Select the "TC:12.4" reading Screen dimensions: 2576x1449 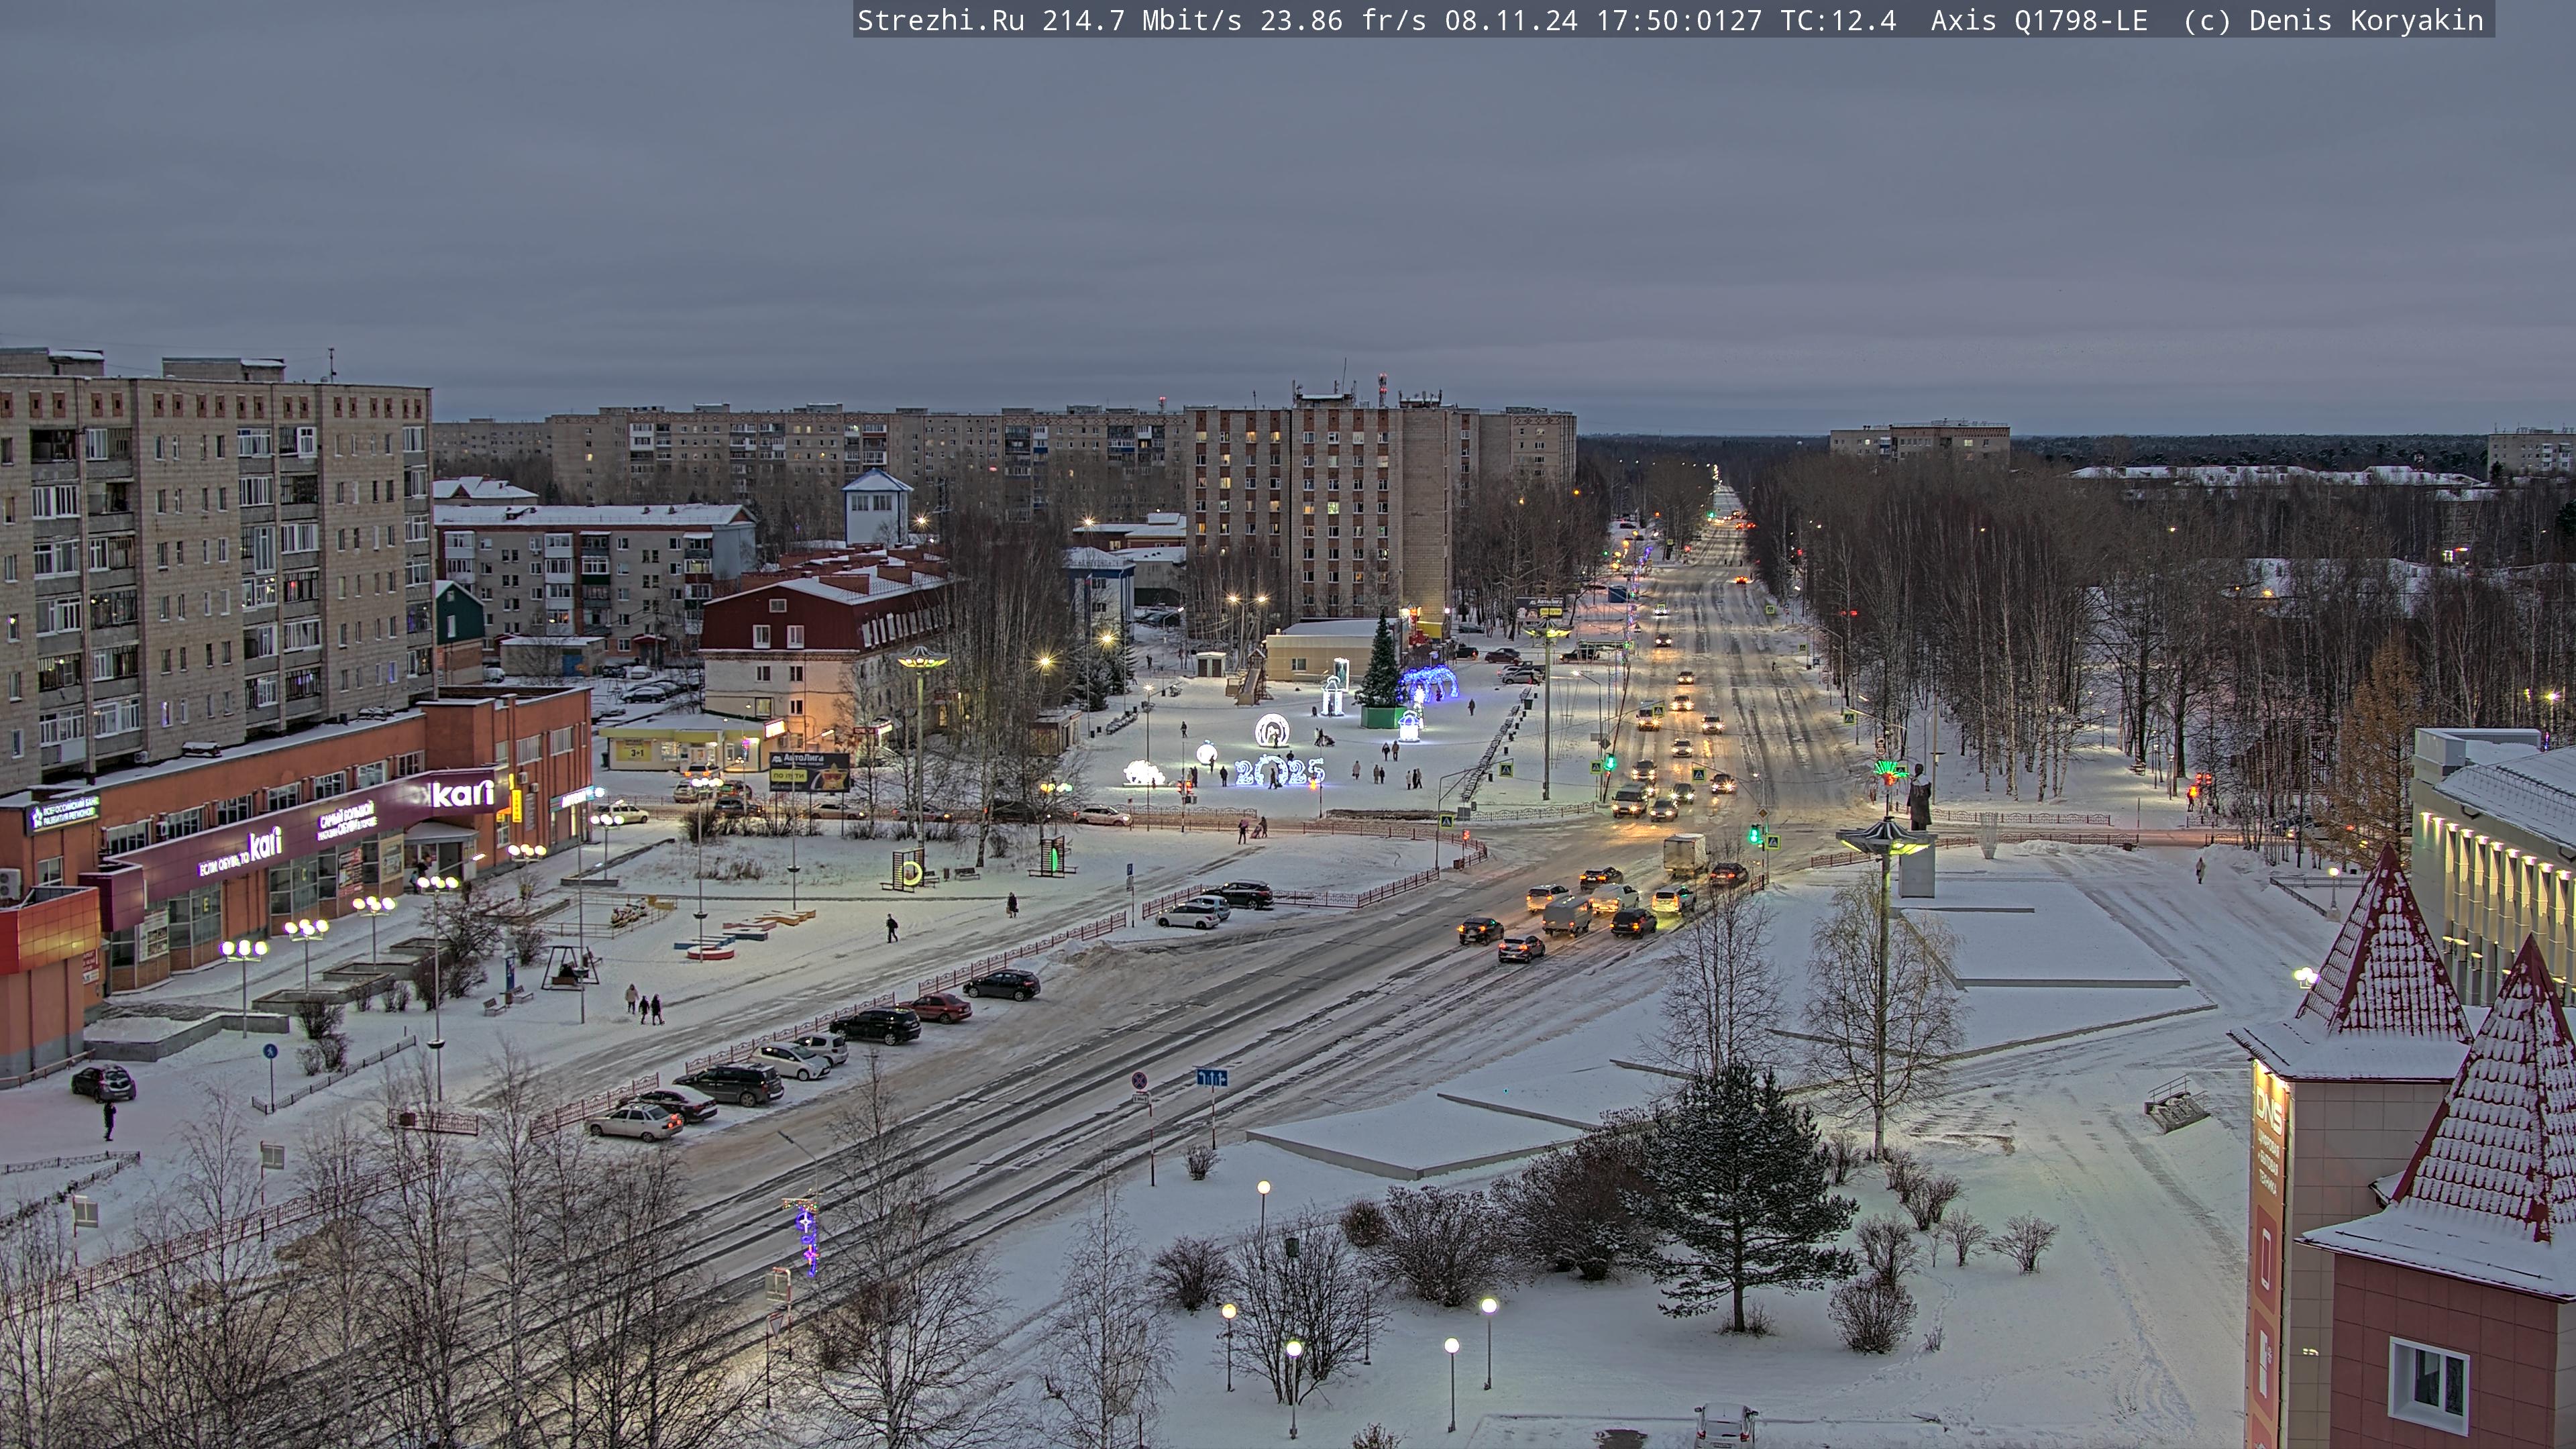click(x=1838, y=21)
